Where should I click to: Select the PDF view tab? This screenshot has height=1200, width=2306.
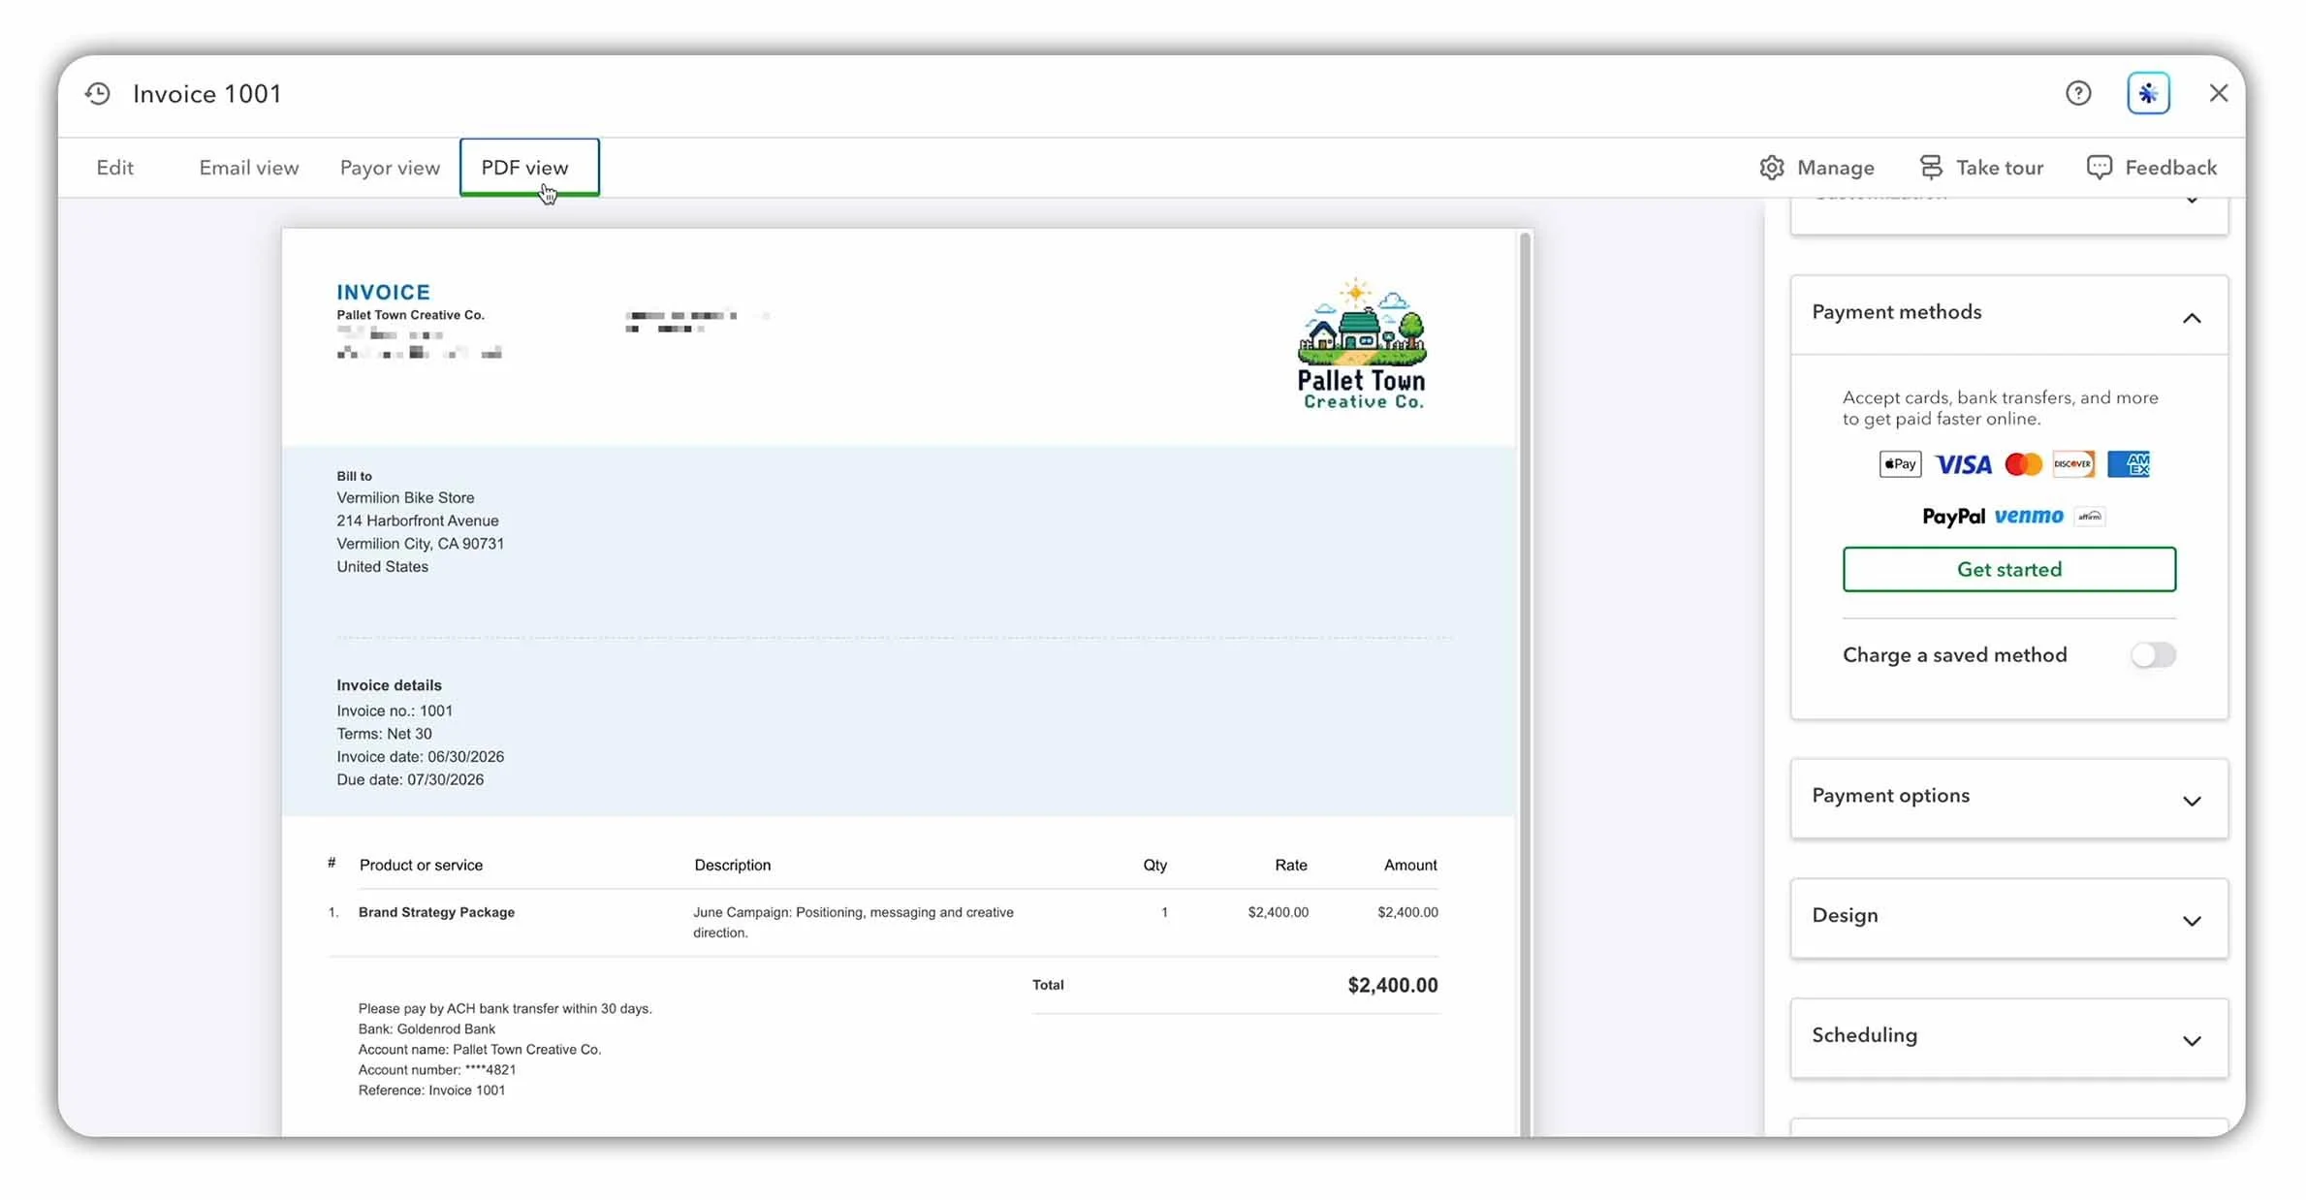[x=529, y=167]
